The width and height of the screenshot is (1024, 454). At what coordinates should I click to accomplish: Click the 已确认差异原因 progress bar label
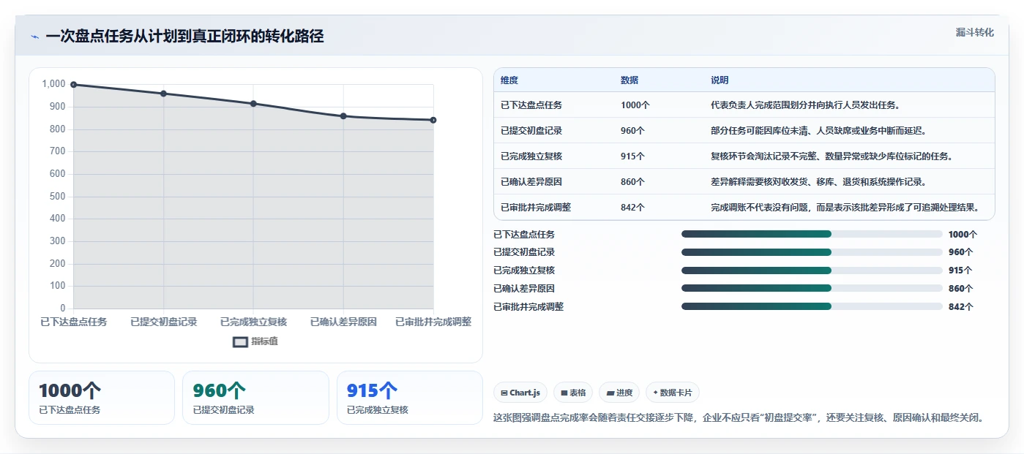coord(524,289)
